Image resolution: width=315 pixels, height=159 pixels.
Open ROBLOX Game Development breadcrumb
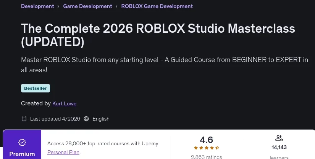(x=157, y=6)
